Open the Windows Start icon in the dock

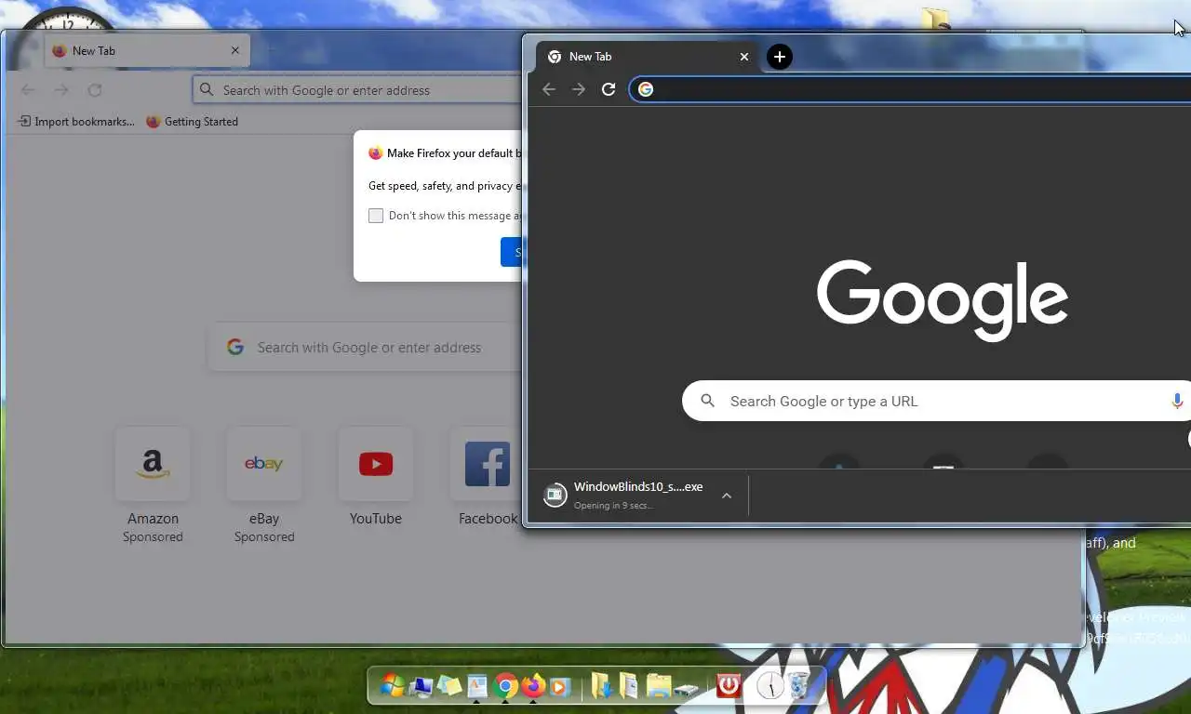coord(393,686)
